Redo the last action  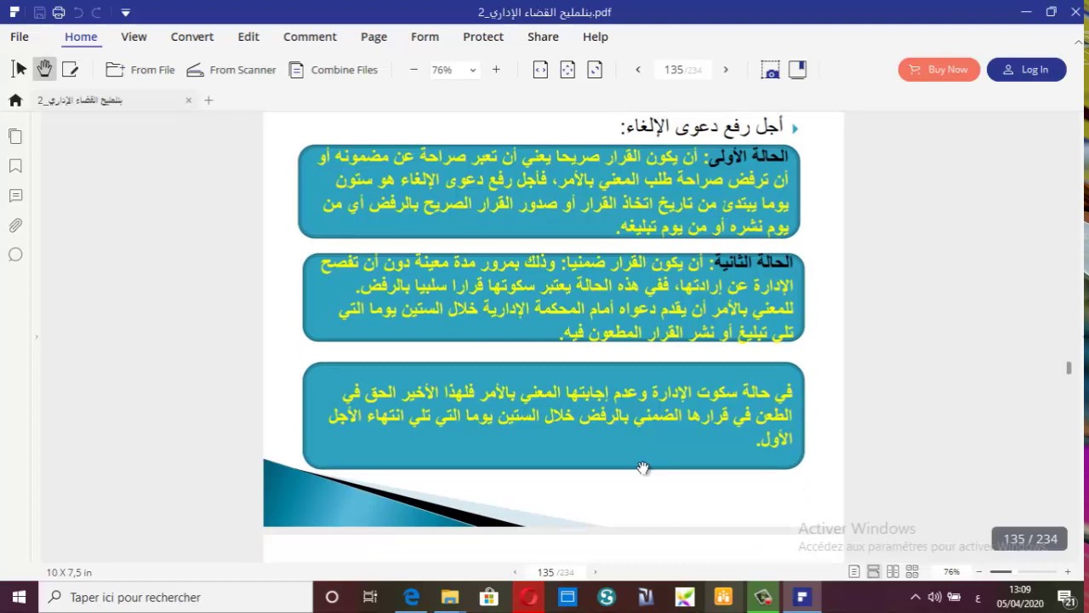tap(97, 13)
